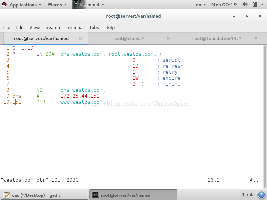Click the root@server:/var/named taskbar button
Image resolution: width=267 pixels, height=200 pixels.
(x=133, y=195)
